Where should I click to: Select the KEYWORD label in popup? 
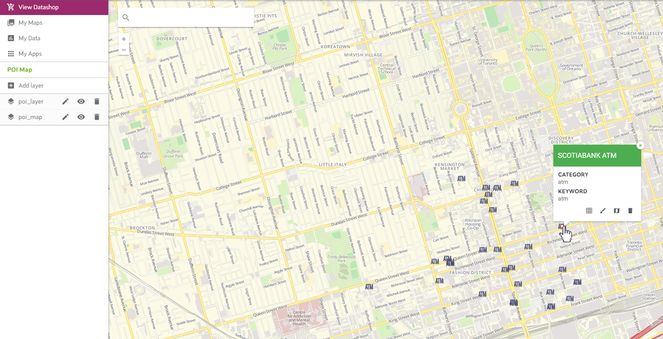[x=572, y=191]
